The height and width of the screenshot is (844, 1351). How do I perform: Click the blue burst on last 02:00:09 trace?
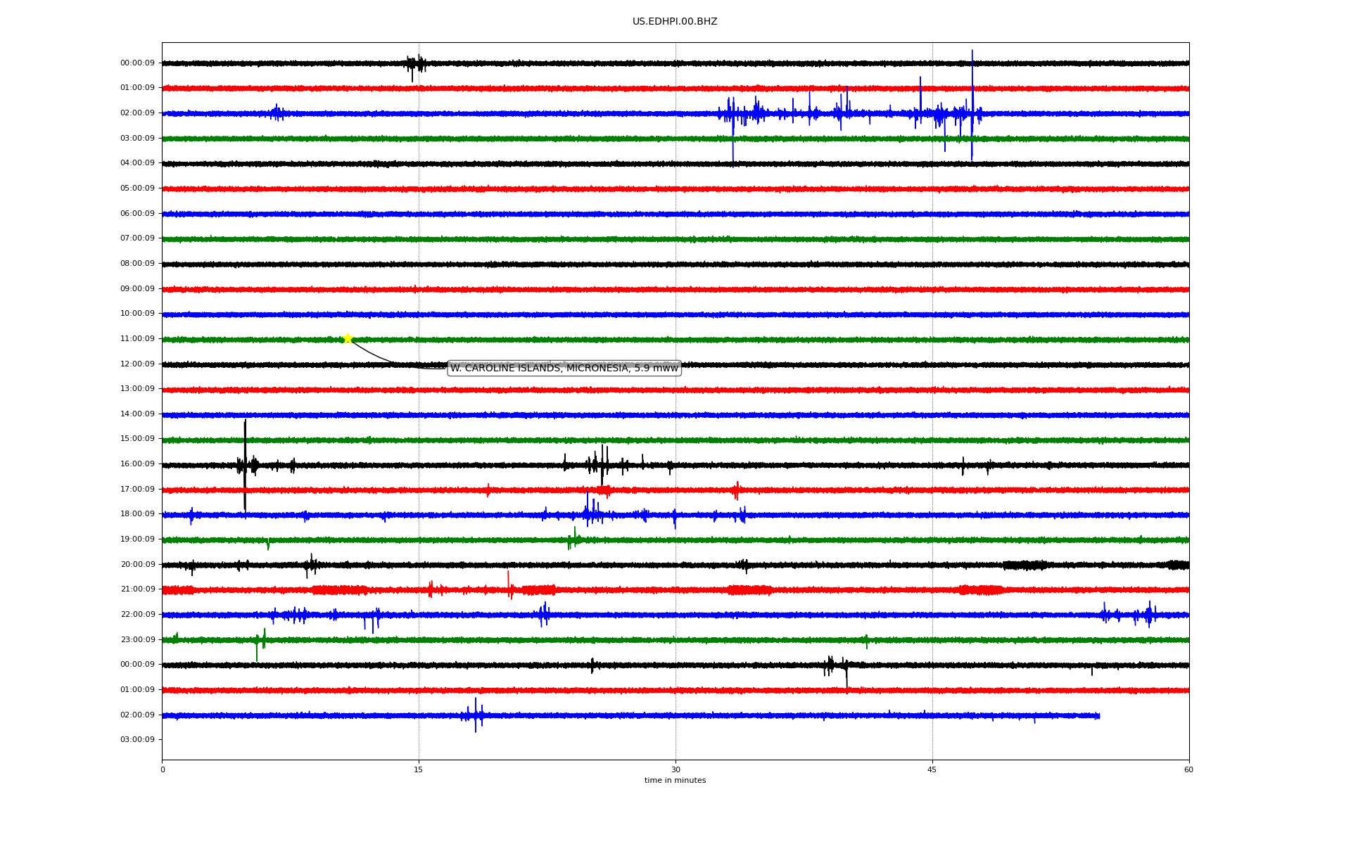(476, 715)
